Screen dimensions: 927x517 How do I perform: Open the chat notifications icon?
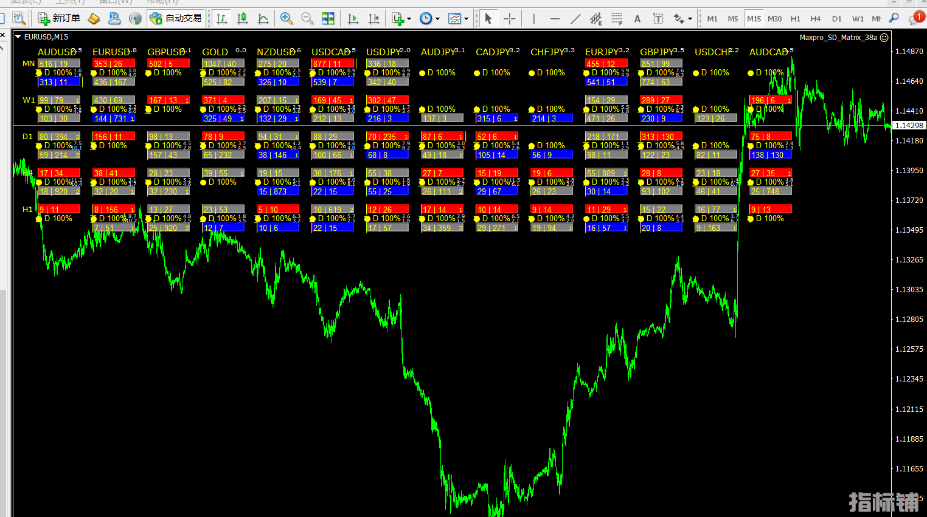(916, 19)
